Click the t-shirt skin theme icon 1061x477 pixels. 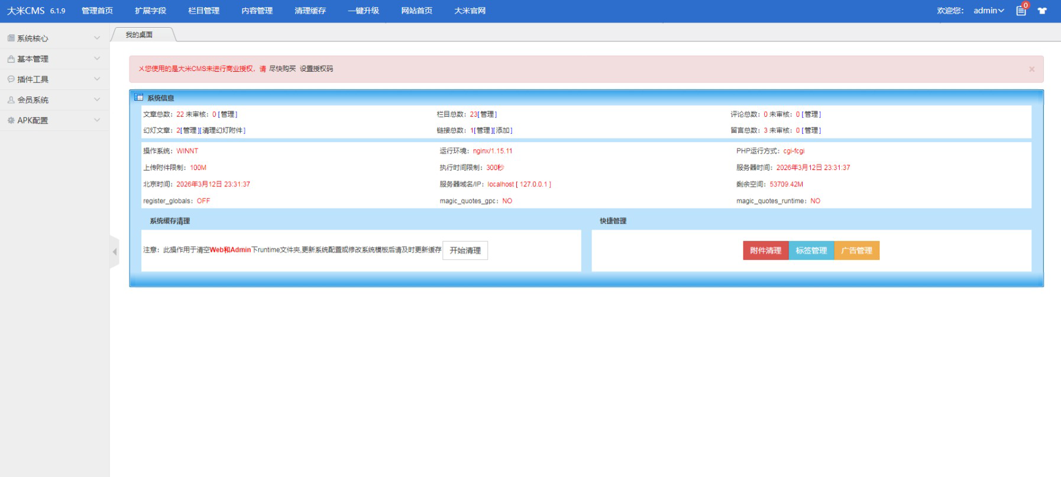coord(1042,11)
